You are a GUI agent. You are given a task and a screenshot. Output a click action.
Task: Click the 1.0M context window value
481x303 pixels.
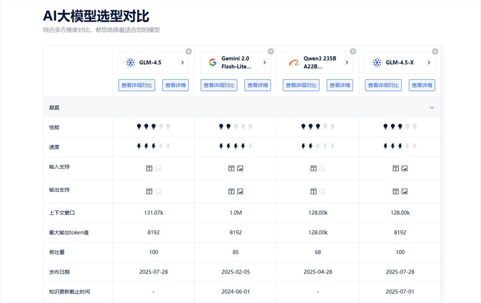(236, 213)
